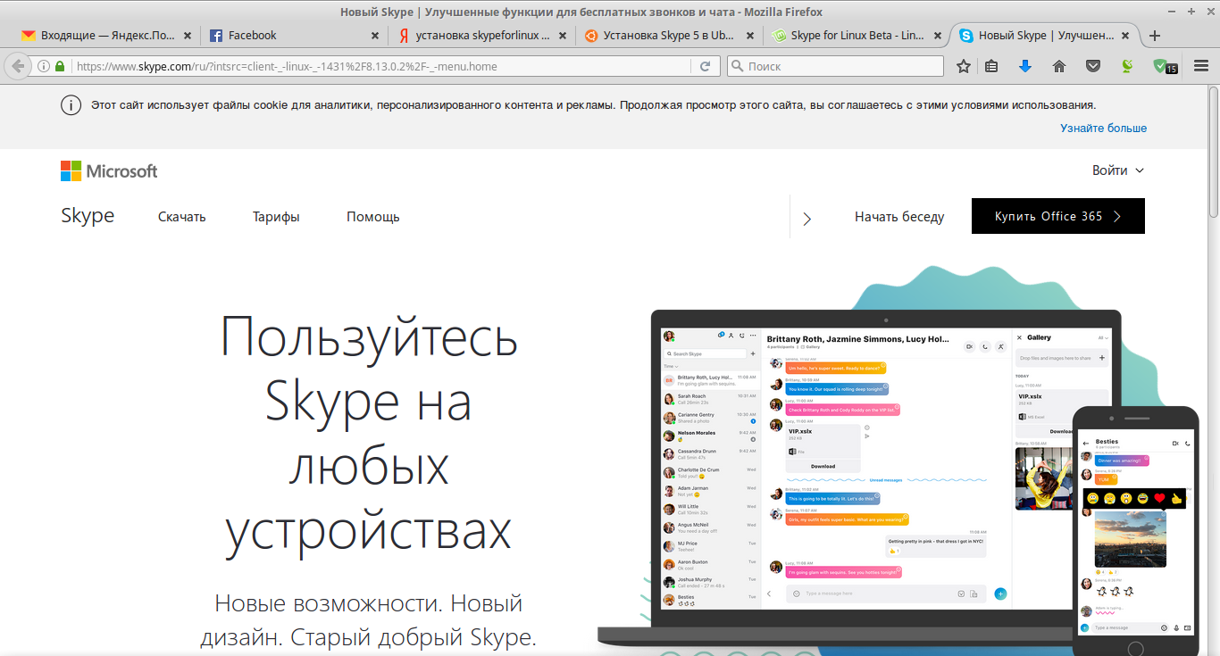Open a new tab with plus button
The height and width of the screenshot is (656, 1220).
(x=1154, y=36)
